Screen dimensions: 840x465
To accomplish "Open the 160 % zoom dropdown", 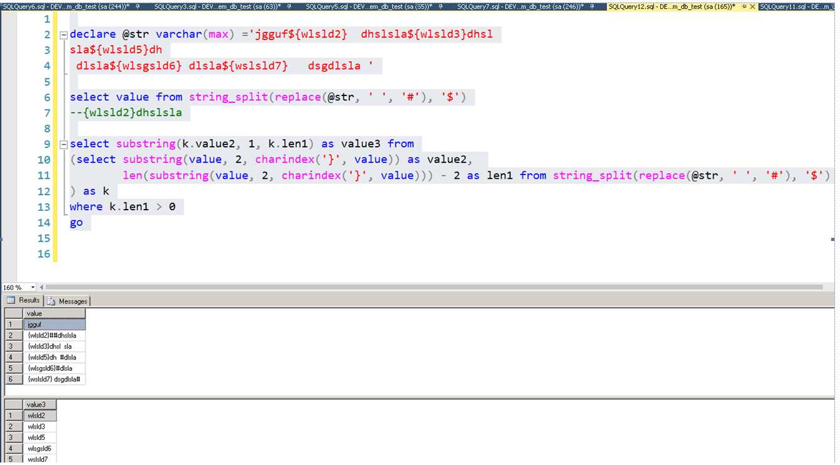I will coord(33,287).
